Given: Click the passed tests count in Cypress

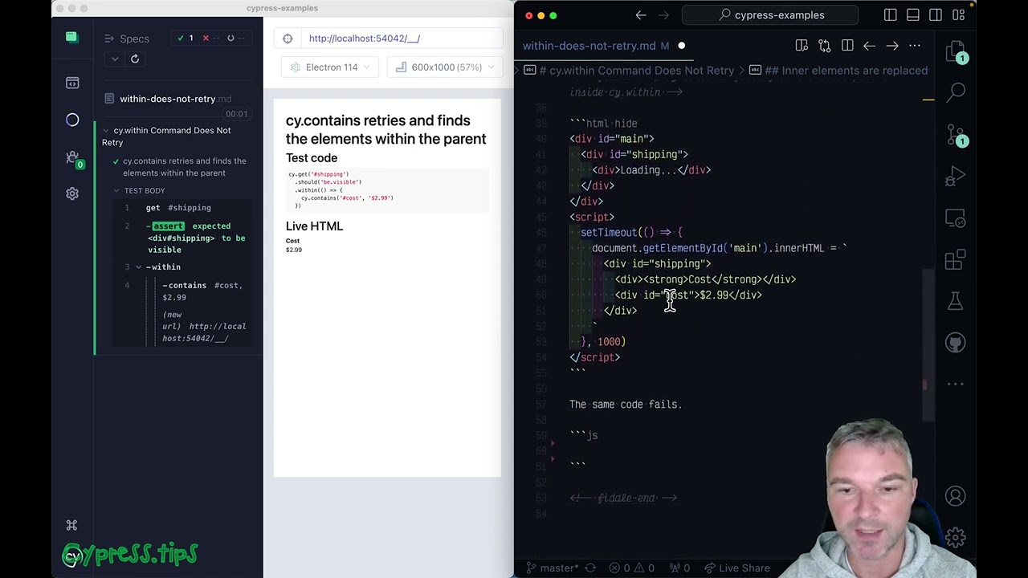Looking at the screenshot, I should (x=186, y=38).
